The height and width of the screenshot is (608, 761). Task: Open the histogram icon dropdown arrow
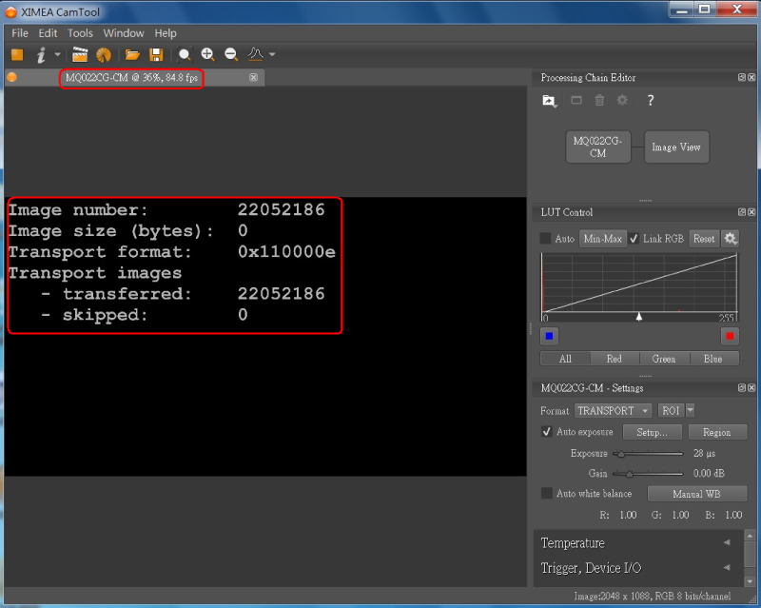point(272,54)
